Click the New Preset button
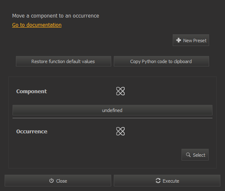 191,40
